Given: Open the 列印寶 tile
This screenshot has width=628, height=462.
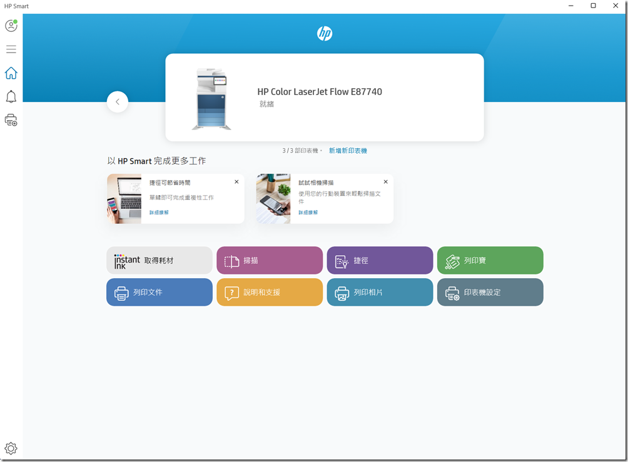Looking at the screenshot, I should 490,260.
